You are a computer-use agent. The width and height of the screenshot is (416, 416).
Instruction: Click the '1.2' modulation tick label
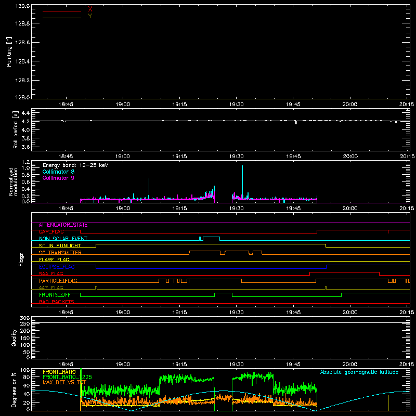(25, 162)
